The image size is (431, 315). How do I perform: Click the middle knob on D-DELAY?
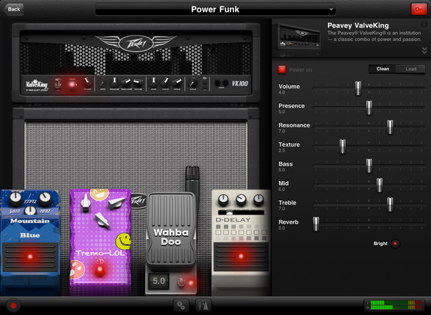pyautogui.click(x=241, y=201)
